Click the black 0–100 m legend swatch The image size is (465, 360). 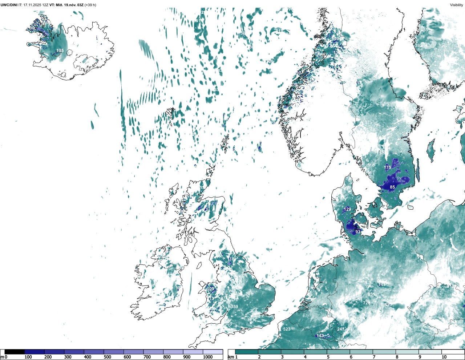click(x=15, y=352)
